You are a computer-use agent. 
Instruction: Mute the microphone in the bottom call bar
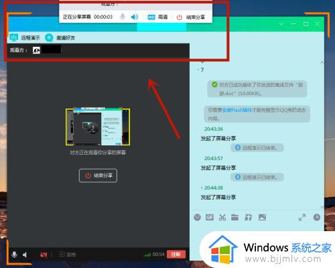click(x=14, y=255)
